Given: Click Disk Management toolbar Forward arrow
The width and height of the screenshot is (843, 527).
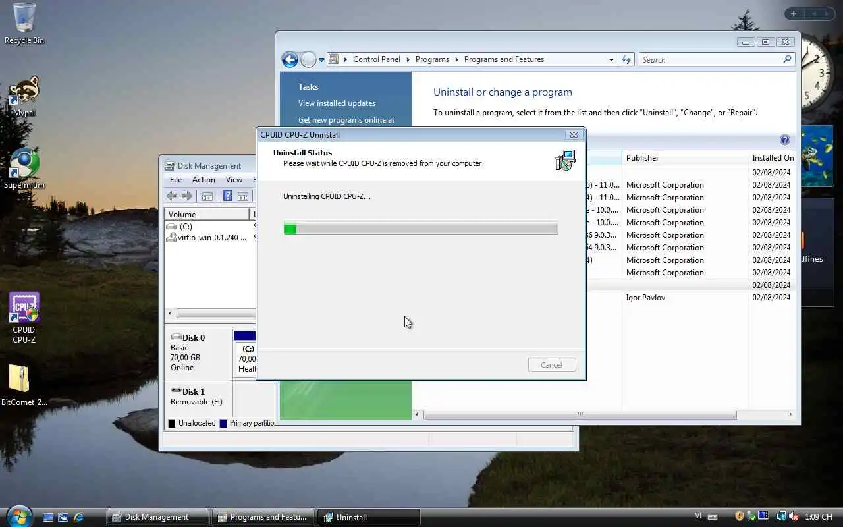Looking at the screenshot, I should [187, 196].
